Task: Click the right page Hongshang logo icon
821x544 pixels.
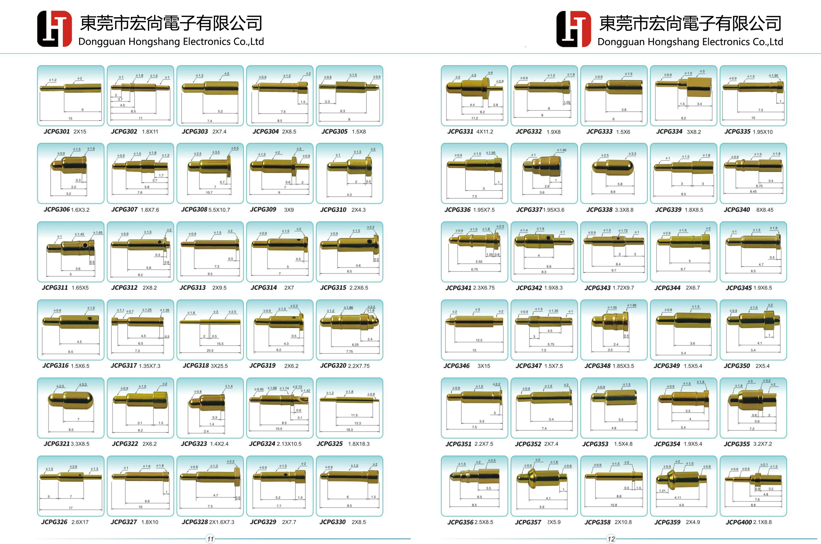Action: pyautogui.click(x=574, y=29)
